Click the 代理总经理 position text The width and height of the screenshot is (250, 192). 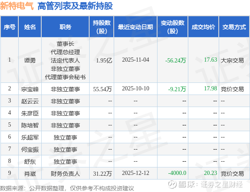pos(65,52)
